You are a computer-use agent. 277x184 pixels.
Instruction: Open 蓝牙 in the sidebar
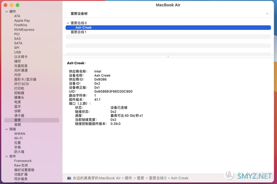(18, 107)
